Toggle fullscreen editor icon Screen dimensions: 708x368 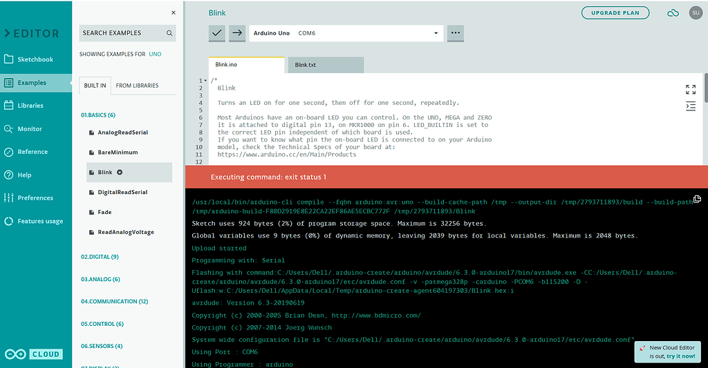click(691, 89)
